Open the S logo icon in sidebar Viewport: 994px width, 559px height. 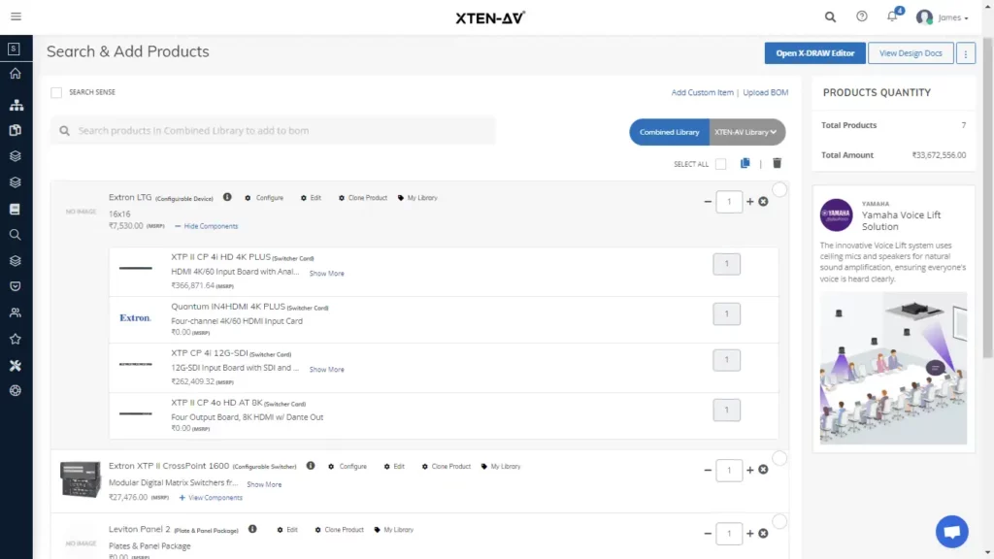coord(14,49)
